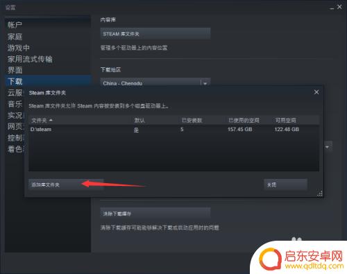Open the 帐户 settings category
347x274 pixels.
[15, 25]
